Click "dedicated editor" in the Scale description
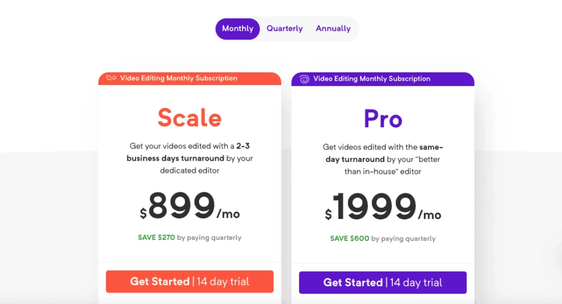 point(189,171)
